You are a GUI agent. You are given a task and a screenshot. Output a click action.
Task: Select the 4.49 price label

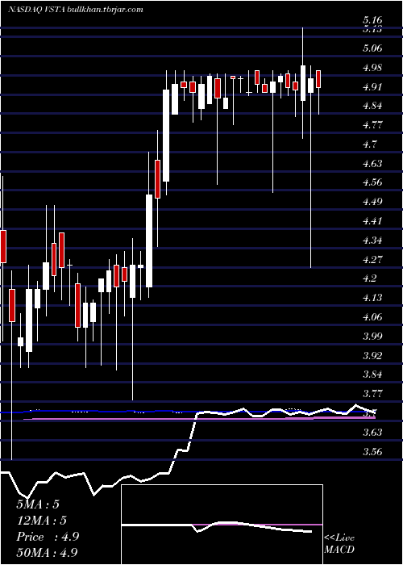point(372,202)
